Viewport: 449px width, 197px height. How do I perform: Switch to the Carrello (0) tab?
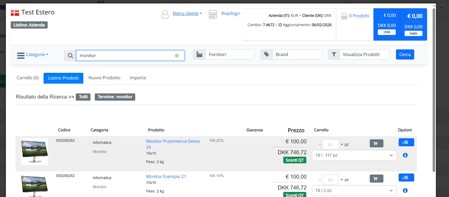tap(28, 78)
